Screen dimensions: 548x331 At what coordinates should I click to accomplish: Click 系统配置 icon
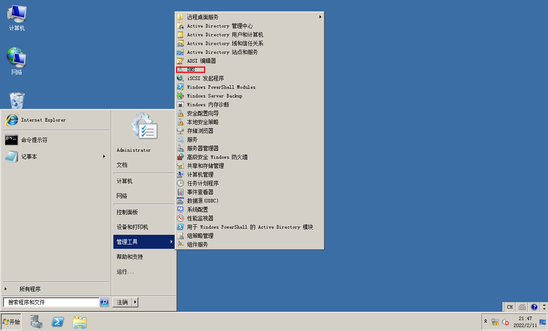180,209
